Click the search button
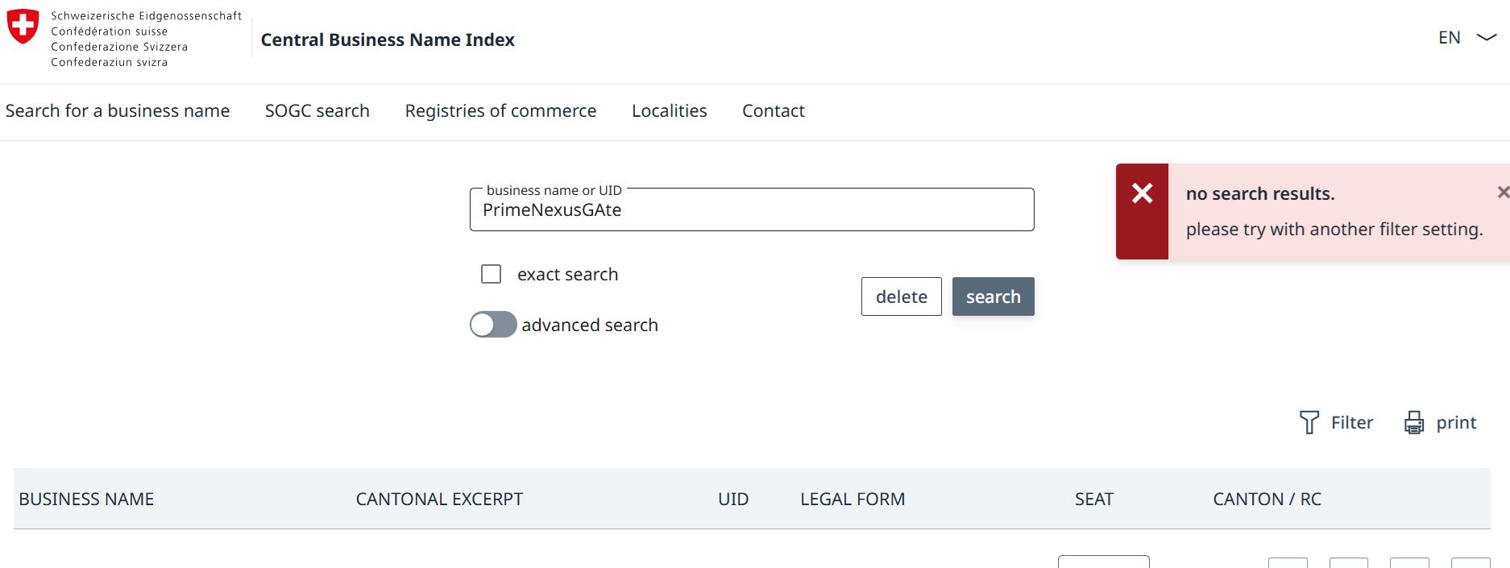 993,296
